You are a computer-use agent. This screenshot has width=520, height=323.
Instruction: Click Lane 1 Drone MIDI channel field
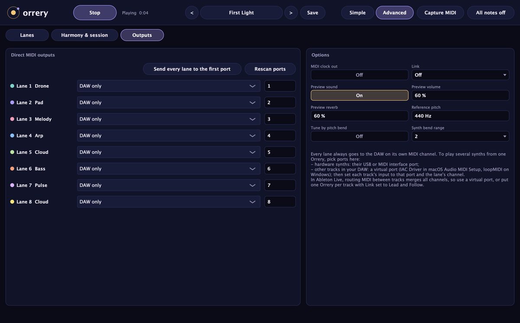[x=280, y=86]
